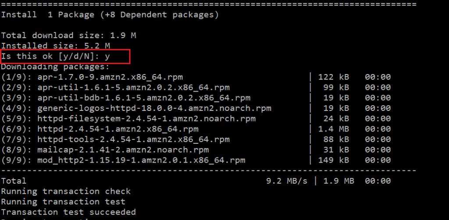Viewport: 449px width, 220px height.
Task: Click the httpd-filesystem-2.4.54-1.amzn2.noarch.rpm line
Action: click(x=196, y=119)
